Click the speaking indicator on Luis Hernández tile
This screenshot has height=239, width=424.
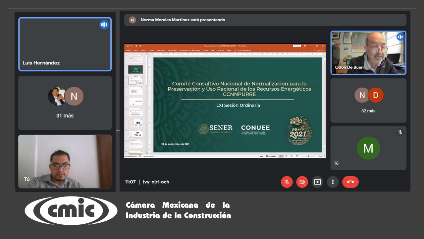(x=104, y=25)
